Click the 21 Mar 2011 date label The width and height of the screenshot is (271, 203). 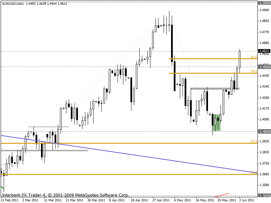(74, 200)
